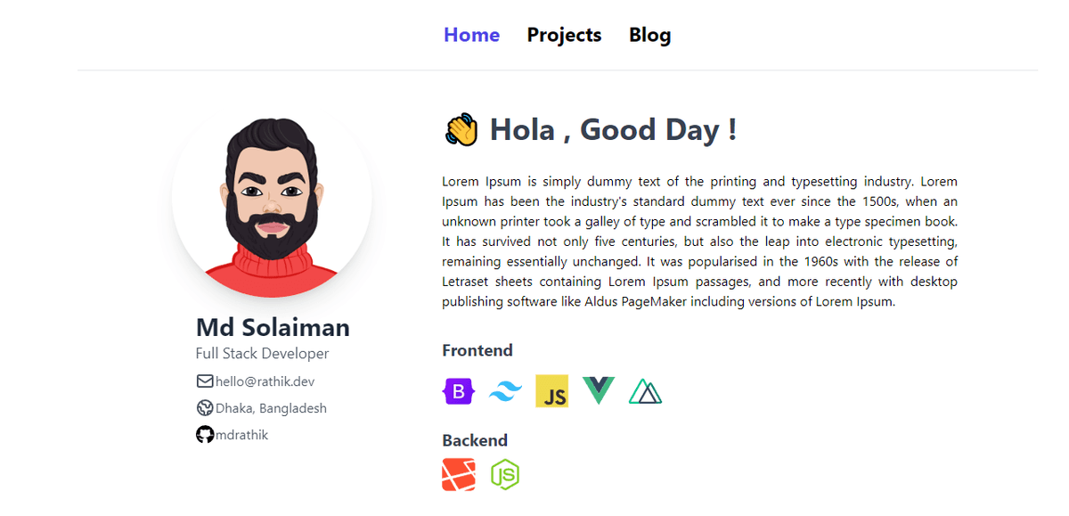The image size is (1069, 516).
Task: Click the Tailwind CSS icon
Action: point(505,391)
